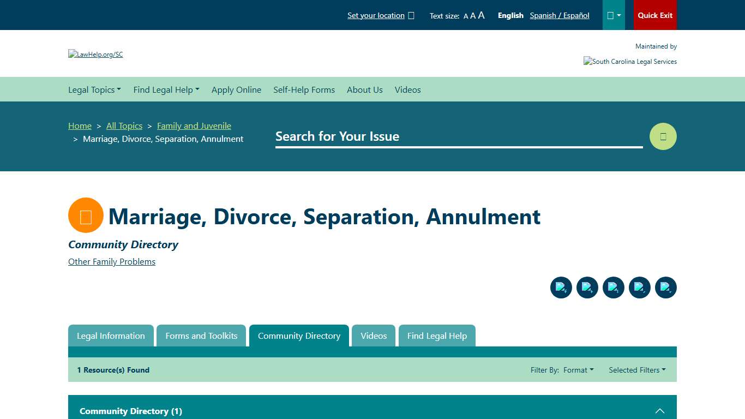The height and width of the screenshot is (419, 745).
Task: Switch to the Forms and Toolkits tab
Action: [201, 336]
